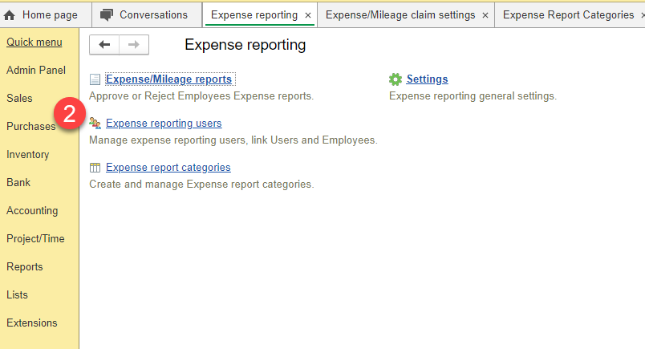Open the Expense reporting users link

[164, 123]
